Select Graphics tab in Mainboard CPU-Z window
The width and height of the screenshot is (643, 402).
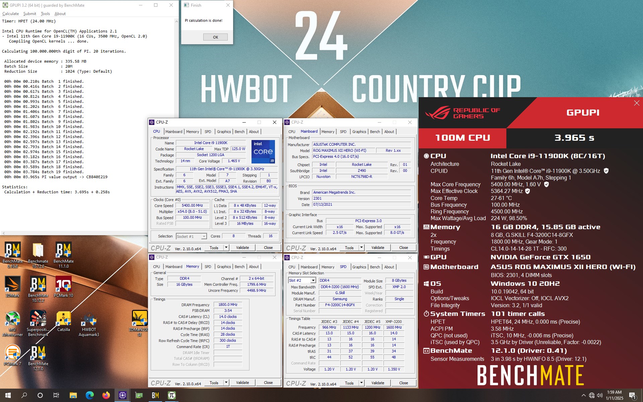(x=359, y=132)
